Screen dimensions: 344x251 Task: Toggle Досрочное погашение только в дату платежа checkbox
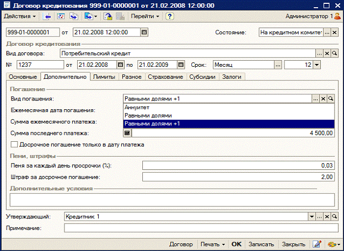(x=14, y=145)
